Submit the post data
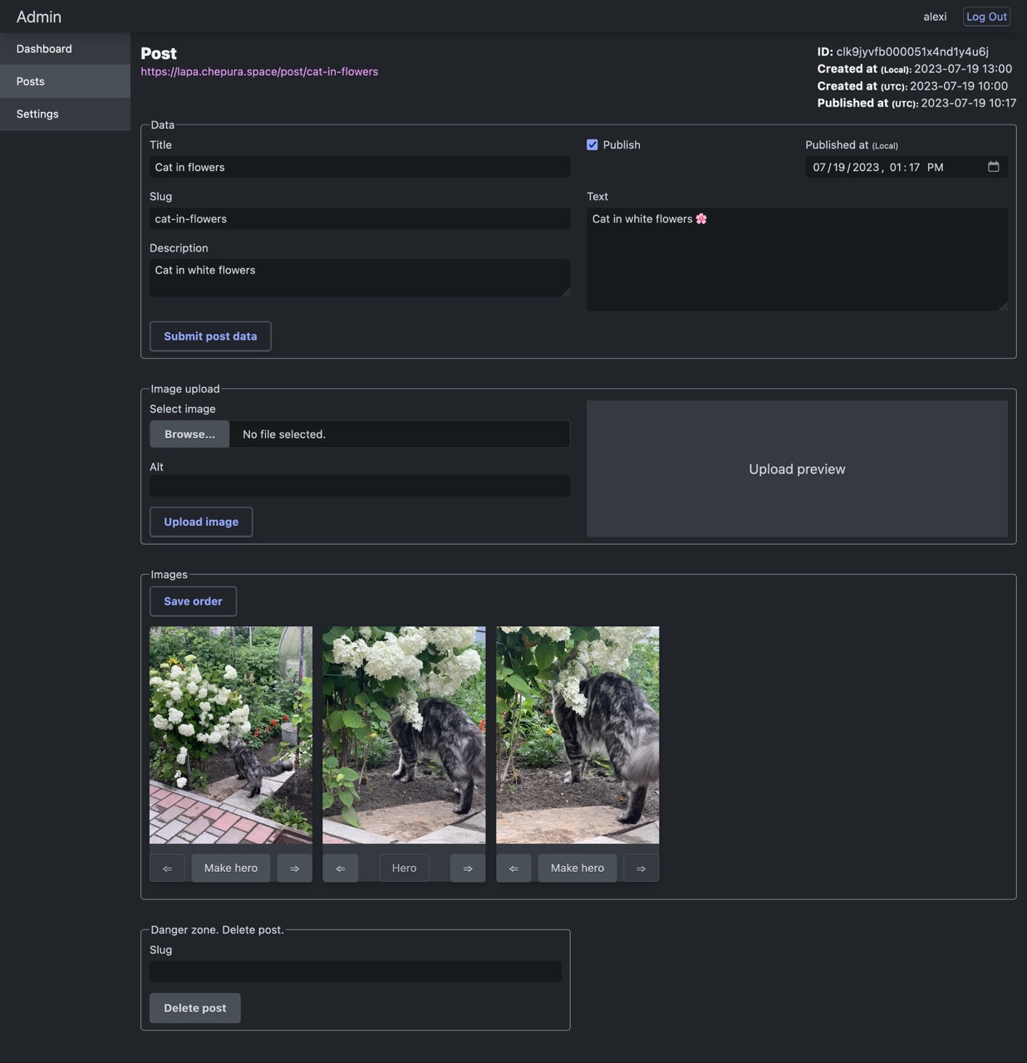Image resolution: width=1027 pixels, height=1063 pixels. tap(210, 336)
